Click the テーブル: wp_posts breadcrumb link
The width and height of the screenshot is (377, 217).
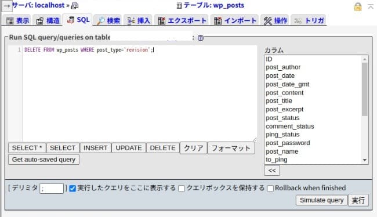(214, 5)
